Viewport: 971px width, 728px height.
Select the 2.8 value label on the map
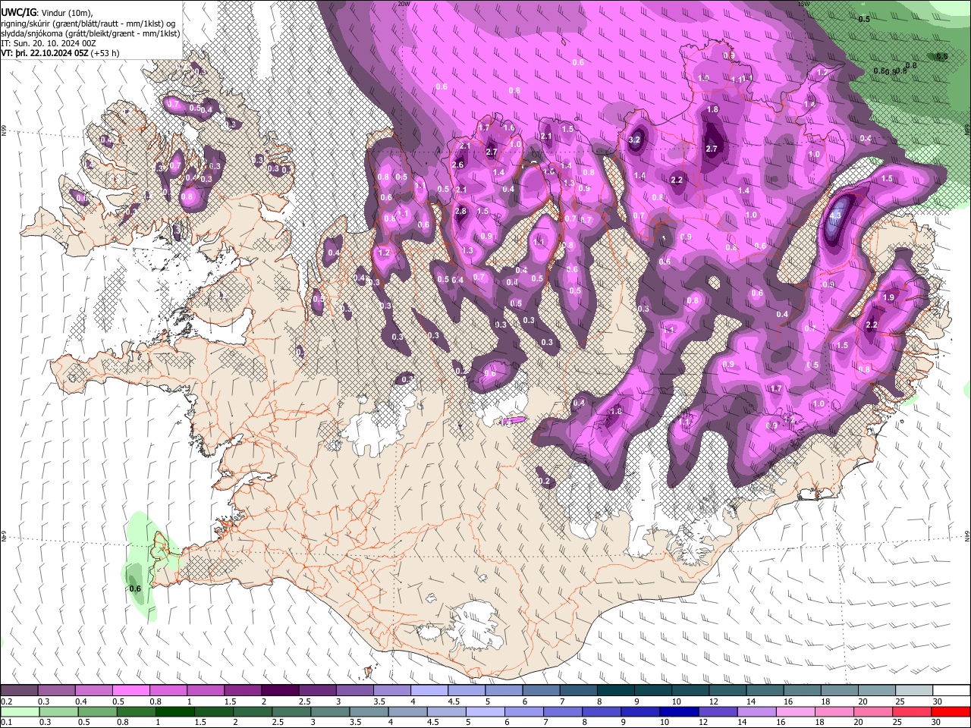point(460,212)
